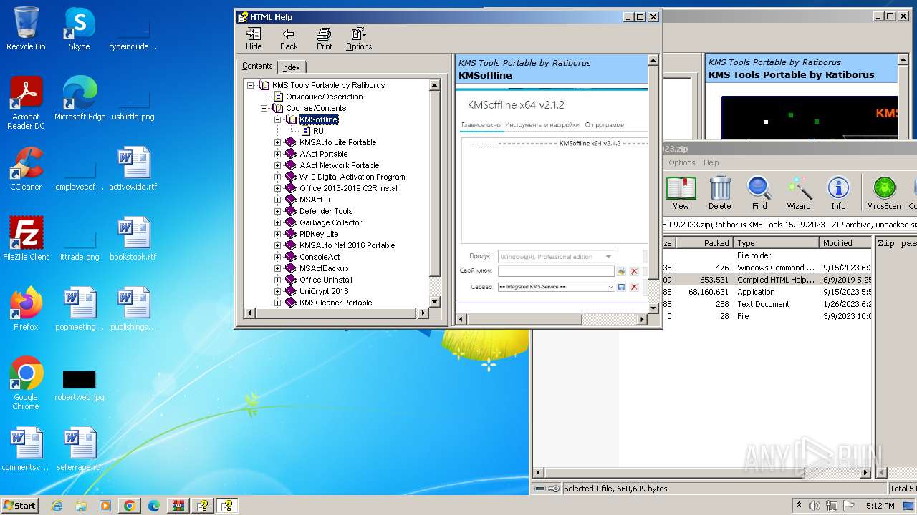
Task: Collapse the Состав/Contents tree node
Action: pyautogui.click(x=264, y=108)
